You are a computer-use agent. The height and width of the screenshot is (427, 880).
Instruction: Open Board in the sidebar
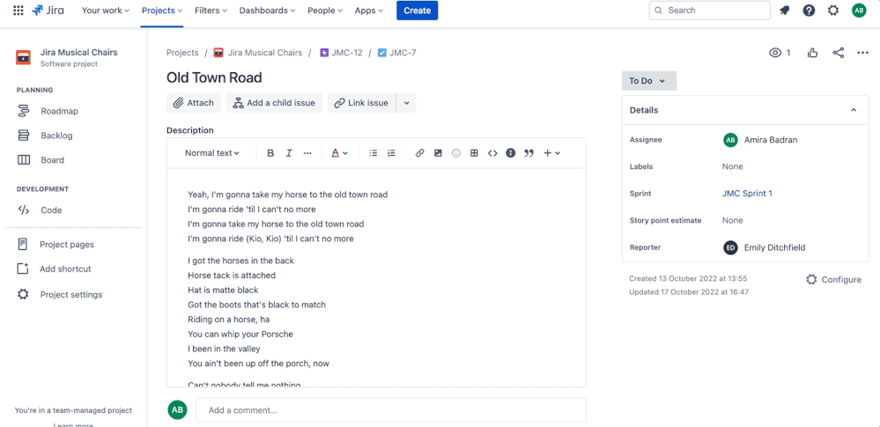point(52,160)
